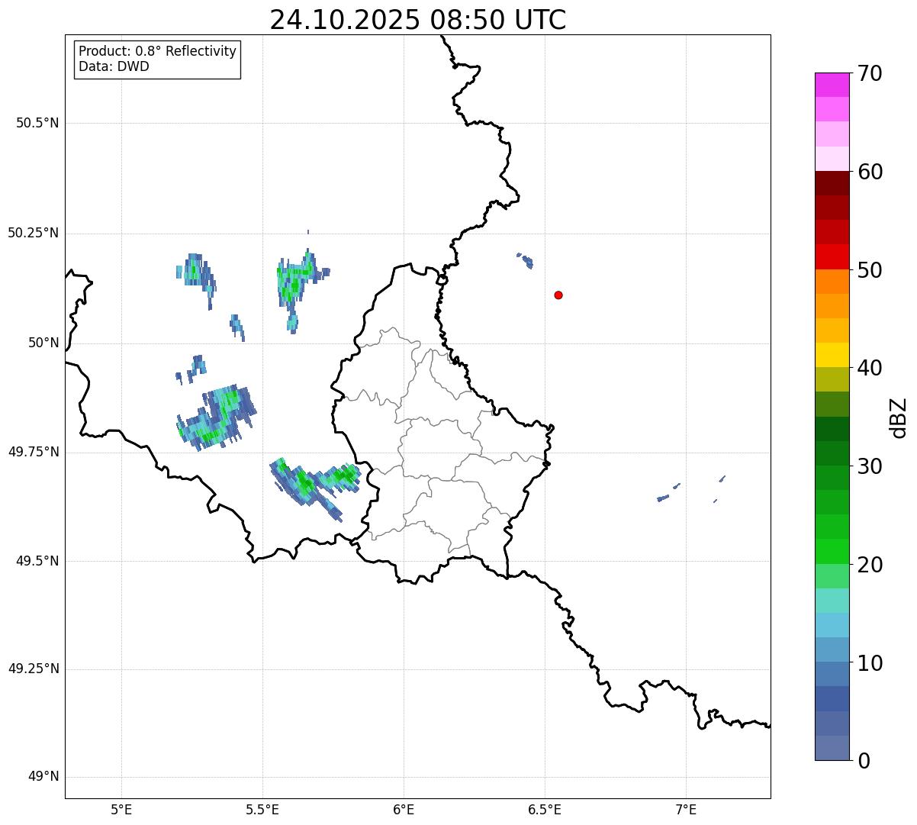Pick the yellow swatch just above 40 dBZ
Screen dimensions: 917x825
click(832, 355)
